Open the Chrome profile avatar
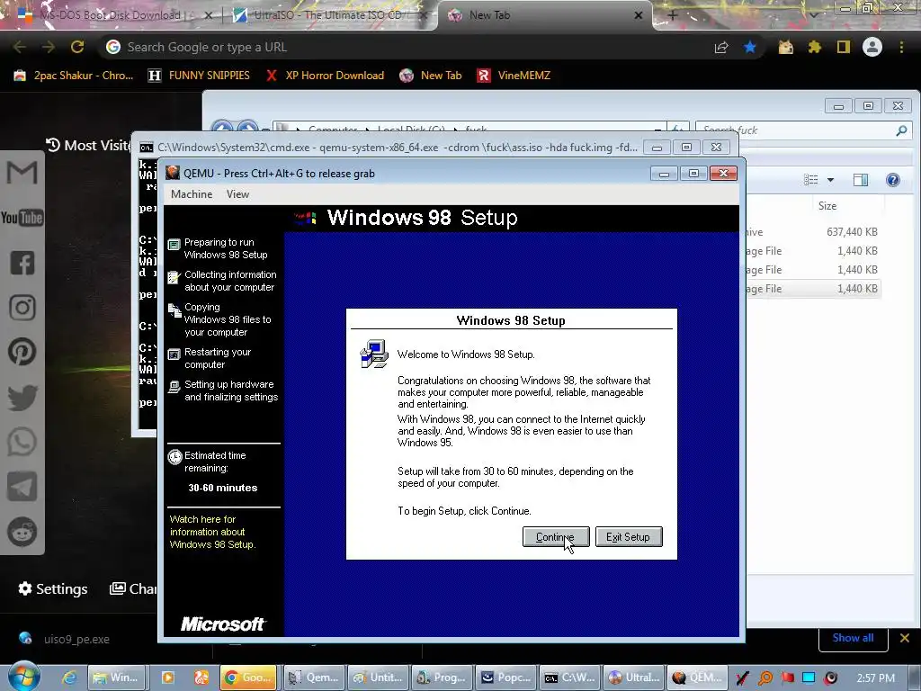921x691 pixels. click(872, 47)
